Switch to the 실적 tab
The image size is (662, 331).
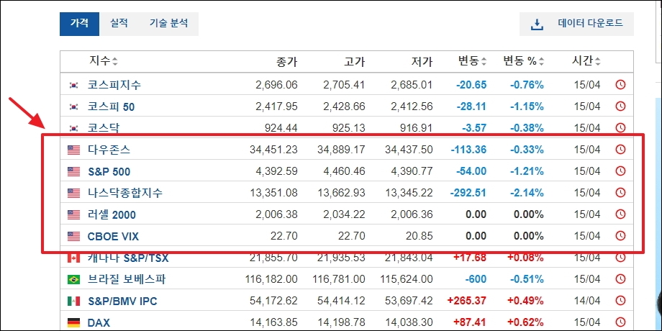tap(119, 24)
